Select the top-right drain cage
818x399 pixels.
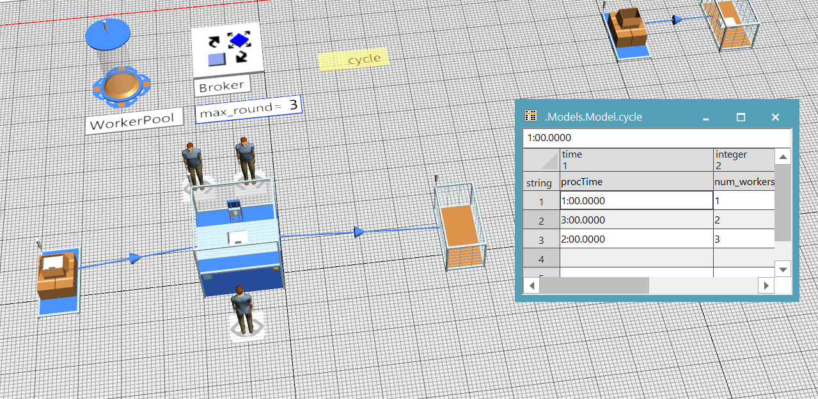click(730, 25)
